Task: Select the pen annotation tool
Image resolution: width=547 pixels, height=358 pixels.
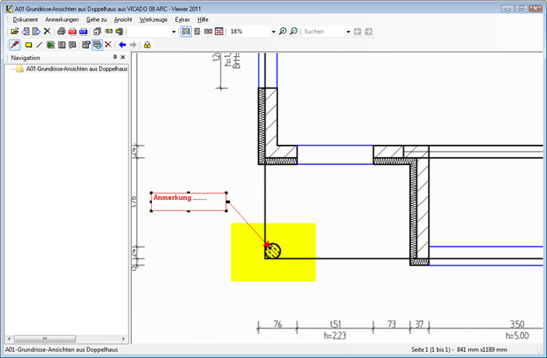Action: (15, 45)
